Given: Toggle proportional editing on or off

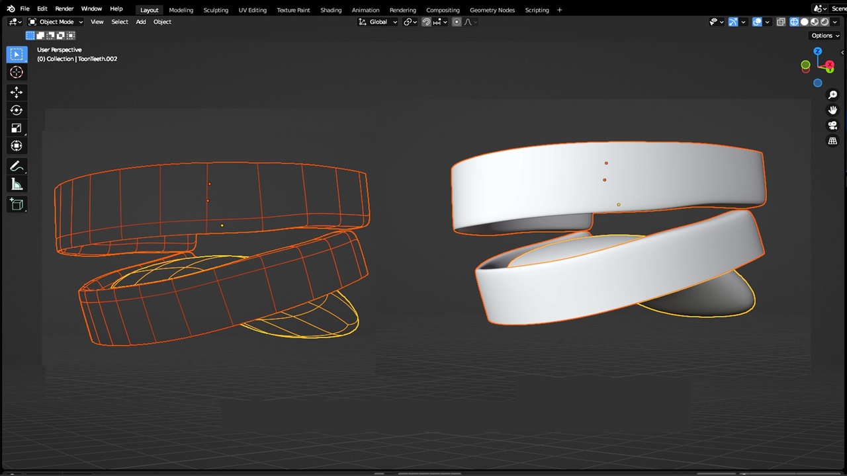Looking at the screenshot, I should (457, 22).
